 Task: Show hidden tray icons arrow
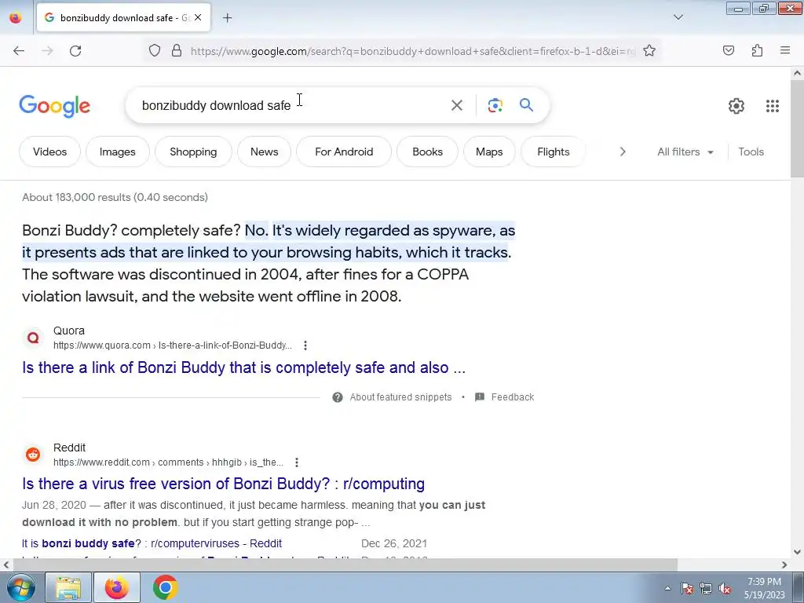(x=667, y=588)
